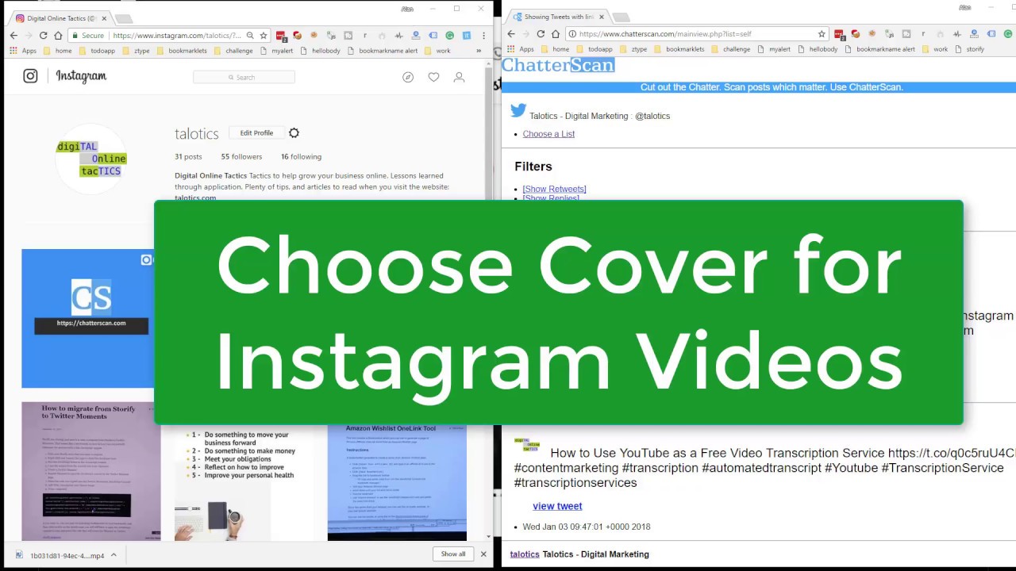Reload page in ChatterScan browser window
The height and width of the screenshot is (571, 1016).
pyautogui.click(x=541, y=34)
